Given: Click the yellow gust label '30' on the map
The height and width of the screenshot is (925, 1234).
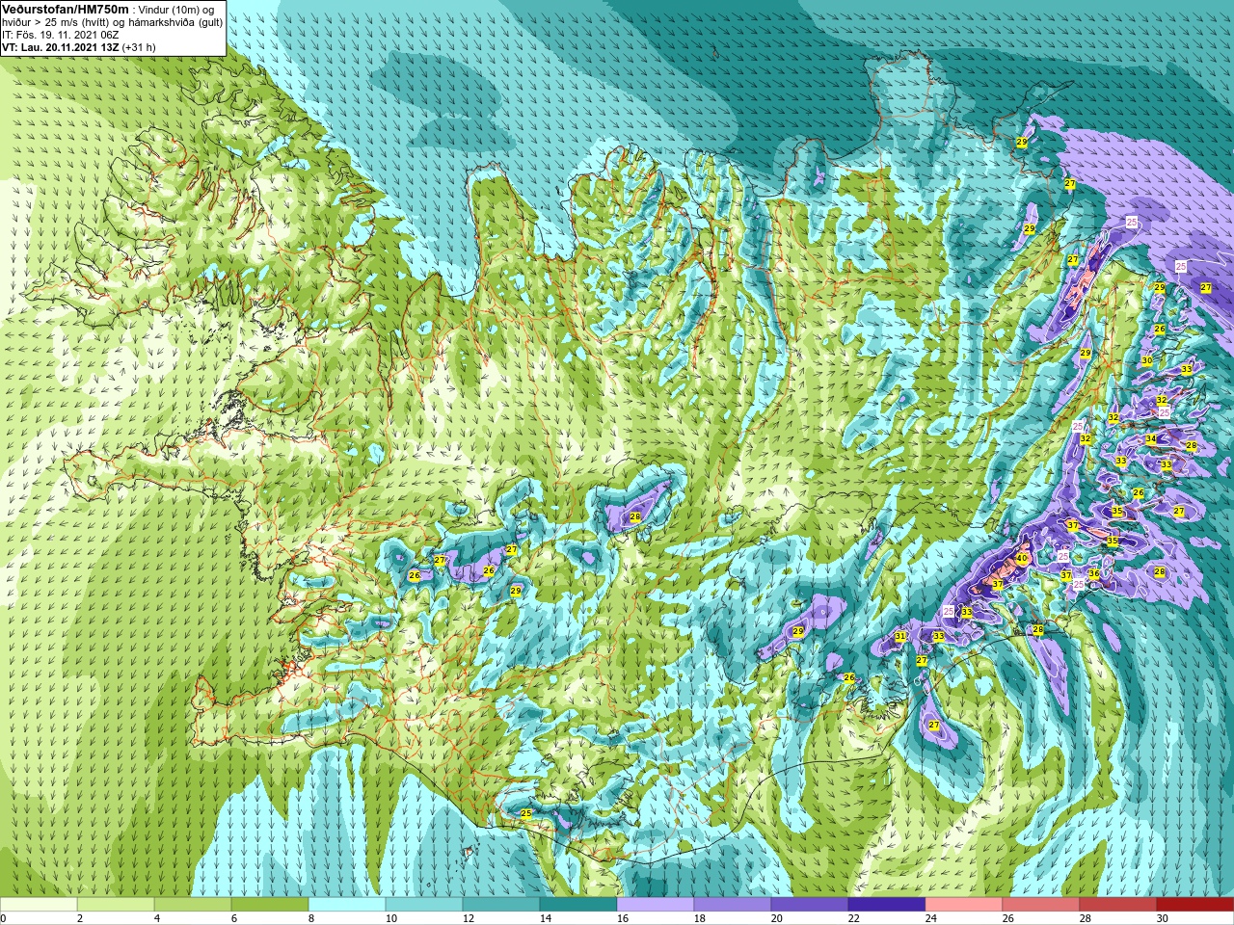Looking at the screenshot, I should pos(1147,361).
